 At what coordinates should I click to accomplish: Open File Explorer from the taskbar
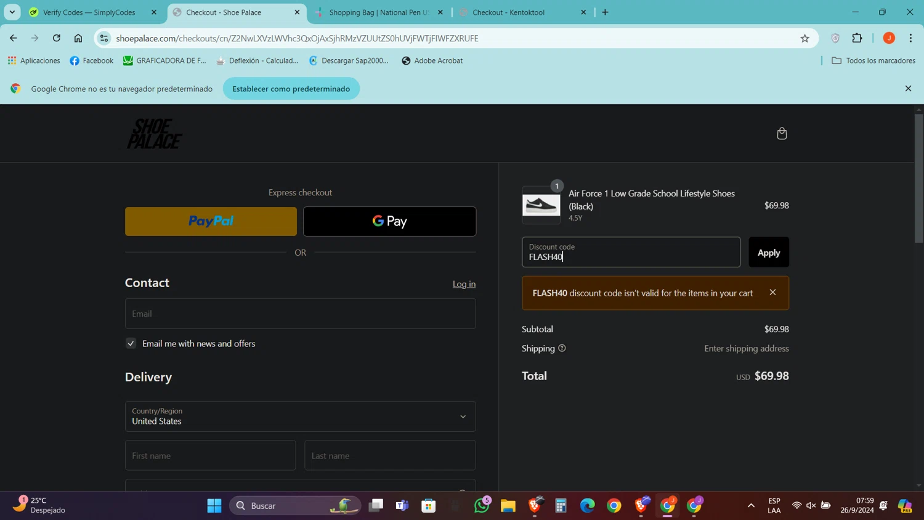coord(508,506)
